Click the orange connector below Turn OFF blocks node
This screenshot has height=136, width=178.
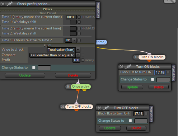(x=76, y=110)
